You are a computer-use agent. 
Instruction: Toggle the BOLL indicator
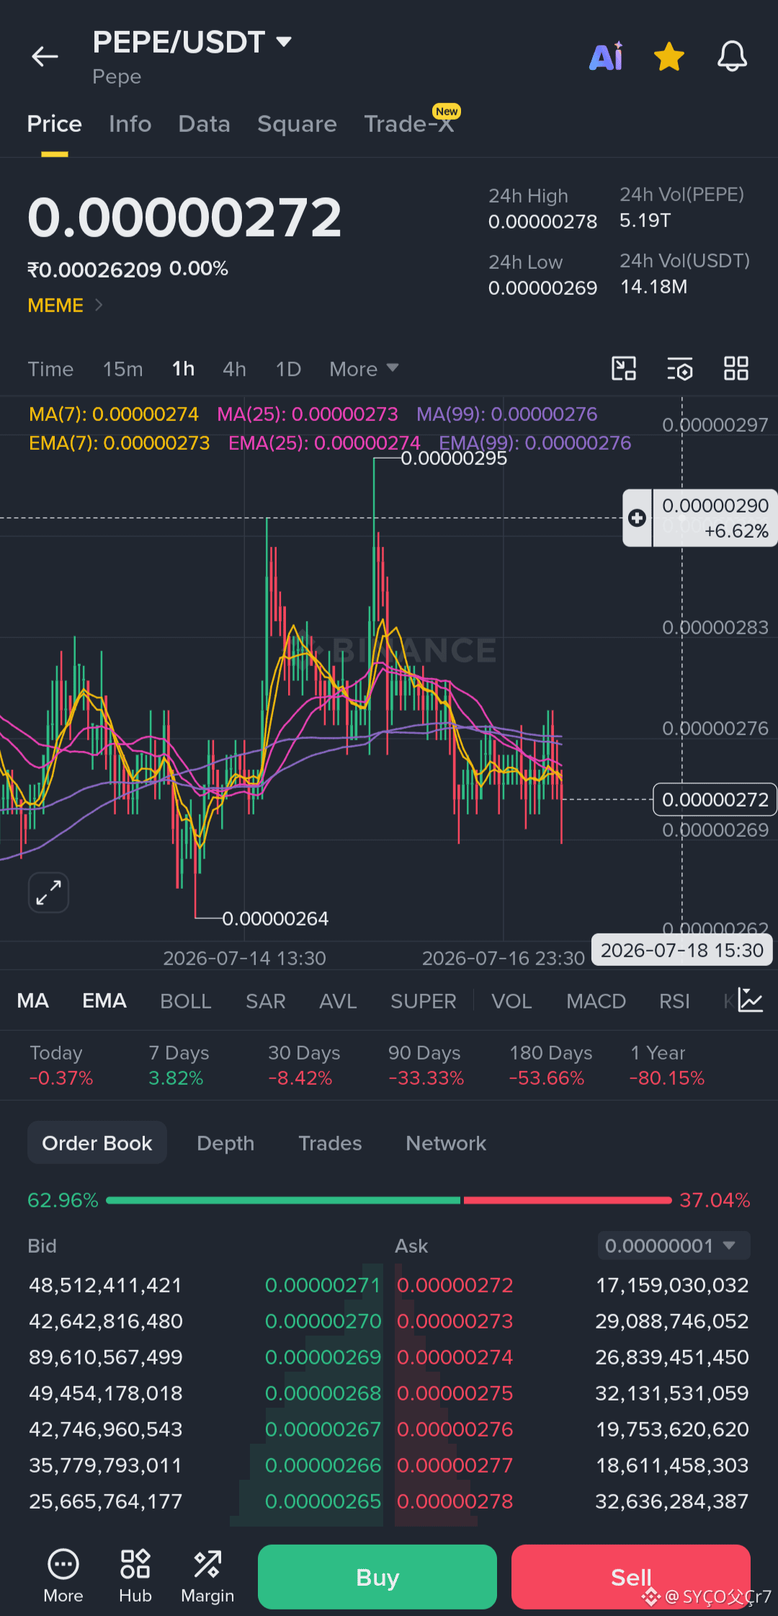(186, 1000)
